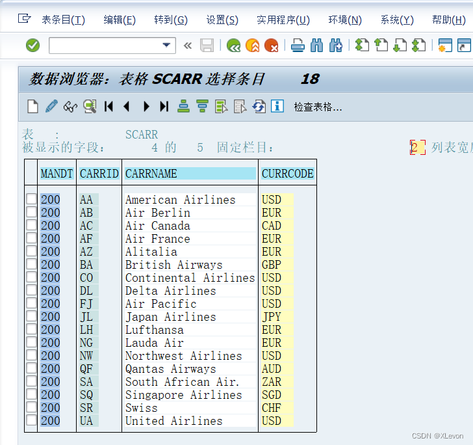The width and height of the screenshot is (473, 445).
Task: Click the 检查表格... button
Action: pos(318,107)
